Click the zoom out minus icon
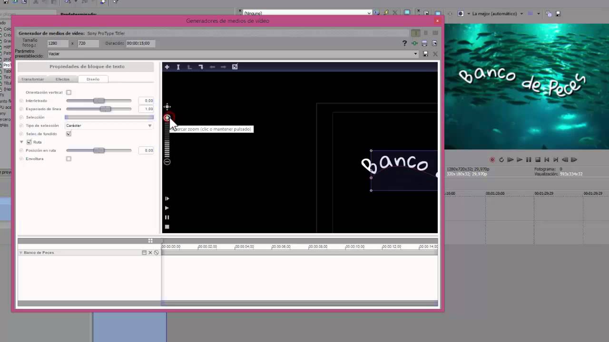 coord(167,162)
